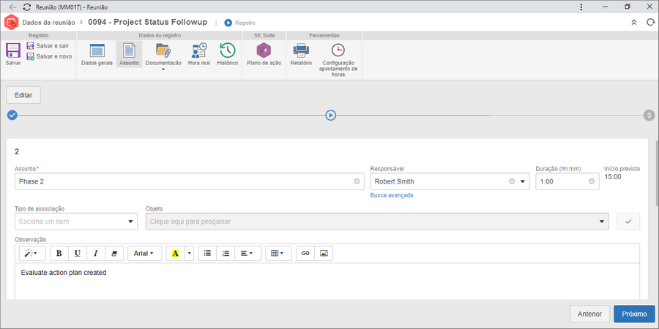Insert a picture in Observação editor

[x=324, y=254]
